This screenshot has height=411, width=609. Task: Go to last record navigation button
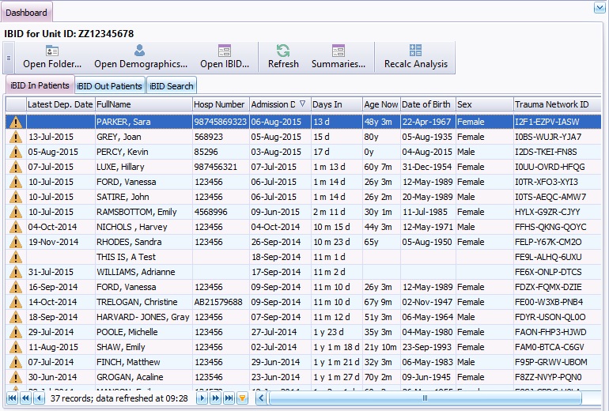(x=229, y=399)
